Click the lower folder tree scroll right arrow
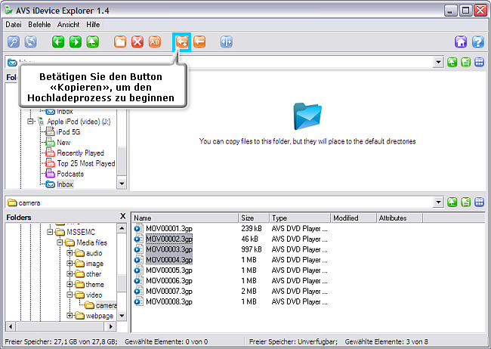 click(110, 326)
